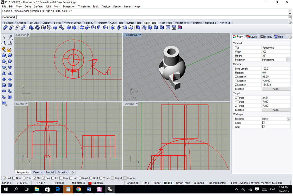Open OneNote from the taskbar

pyautogui.click(x=99, y=189)
